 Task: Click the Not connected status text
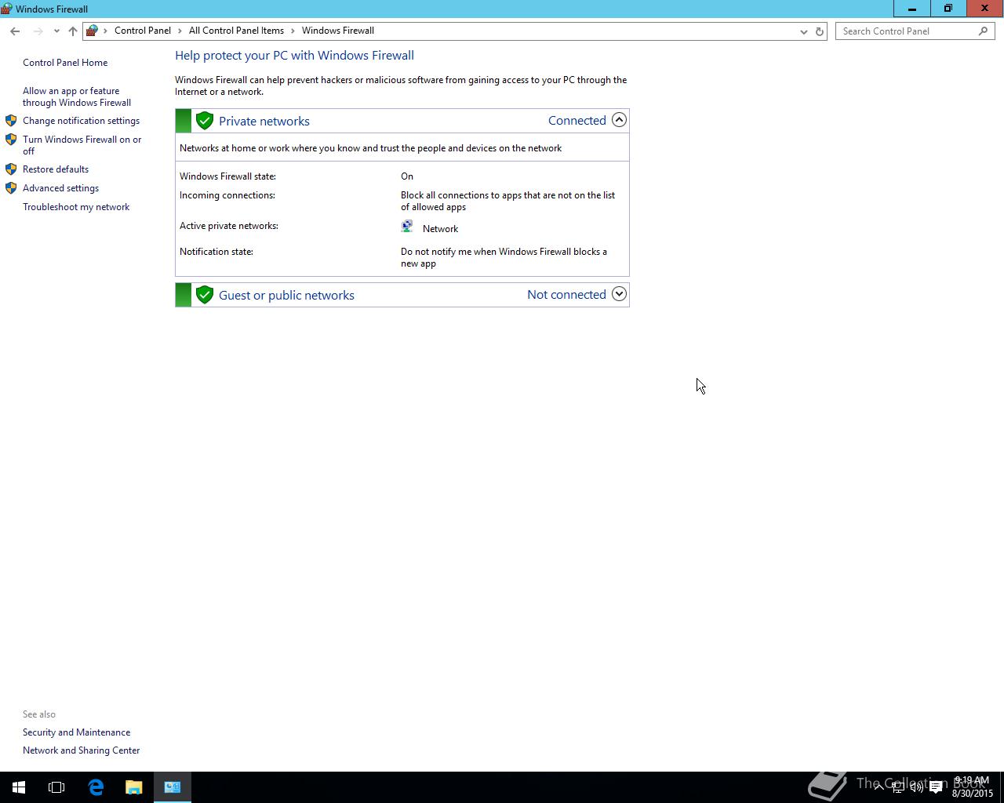pos(566,294)
